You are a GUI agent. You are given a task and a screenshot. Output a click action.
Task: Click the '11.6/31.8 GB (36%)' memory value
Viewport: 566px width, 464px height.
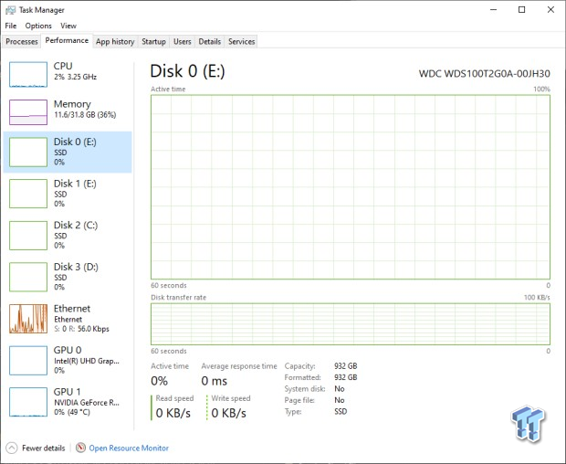[85, 115]
